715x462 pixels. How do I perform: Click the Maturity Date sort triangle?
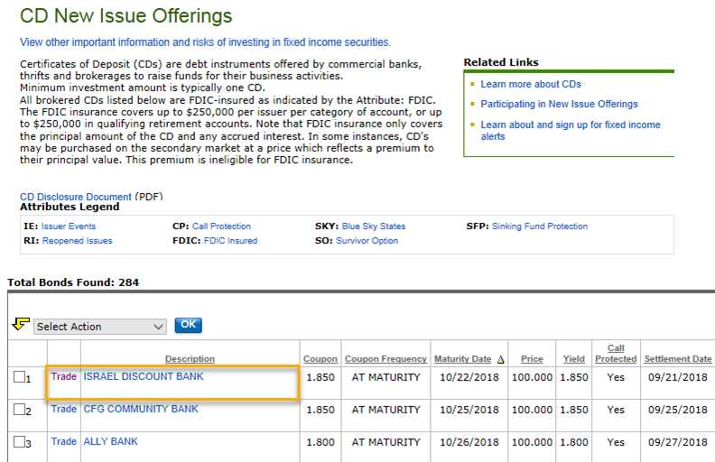pos(500,359)
